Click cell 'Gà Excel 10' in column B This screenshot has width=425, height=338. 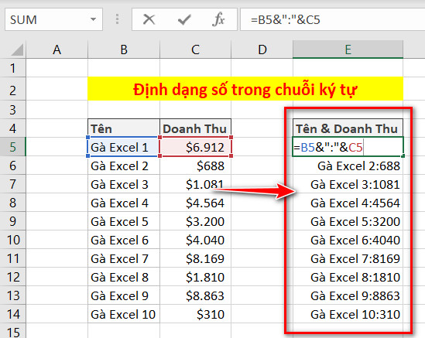(x=124, y=314)
